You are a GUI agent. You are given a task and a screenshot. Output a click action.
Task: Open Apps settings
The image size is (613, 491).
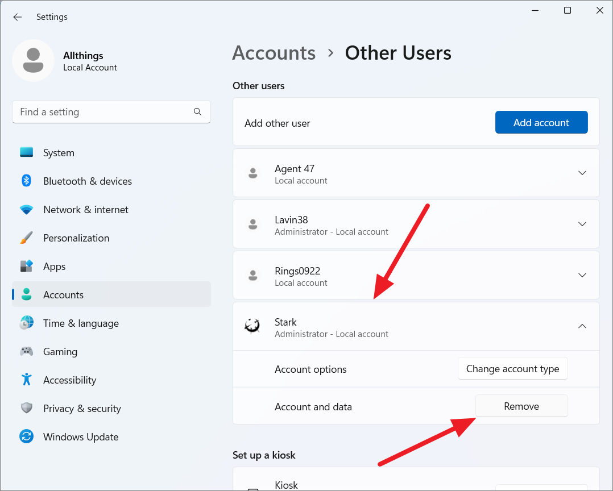(54, 266)
